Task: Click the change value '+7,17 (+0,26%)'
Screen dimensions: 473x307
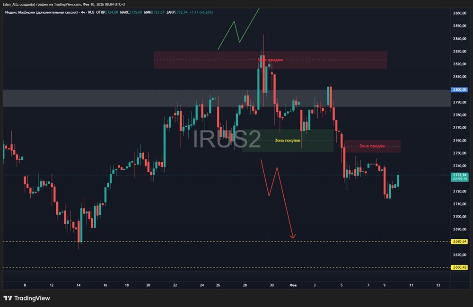Action: click(201, 12)
